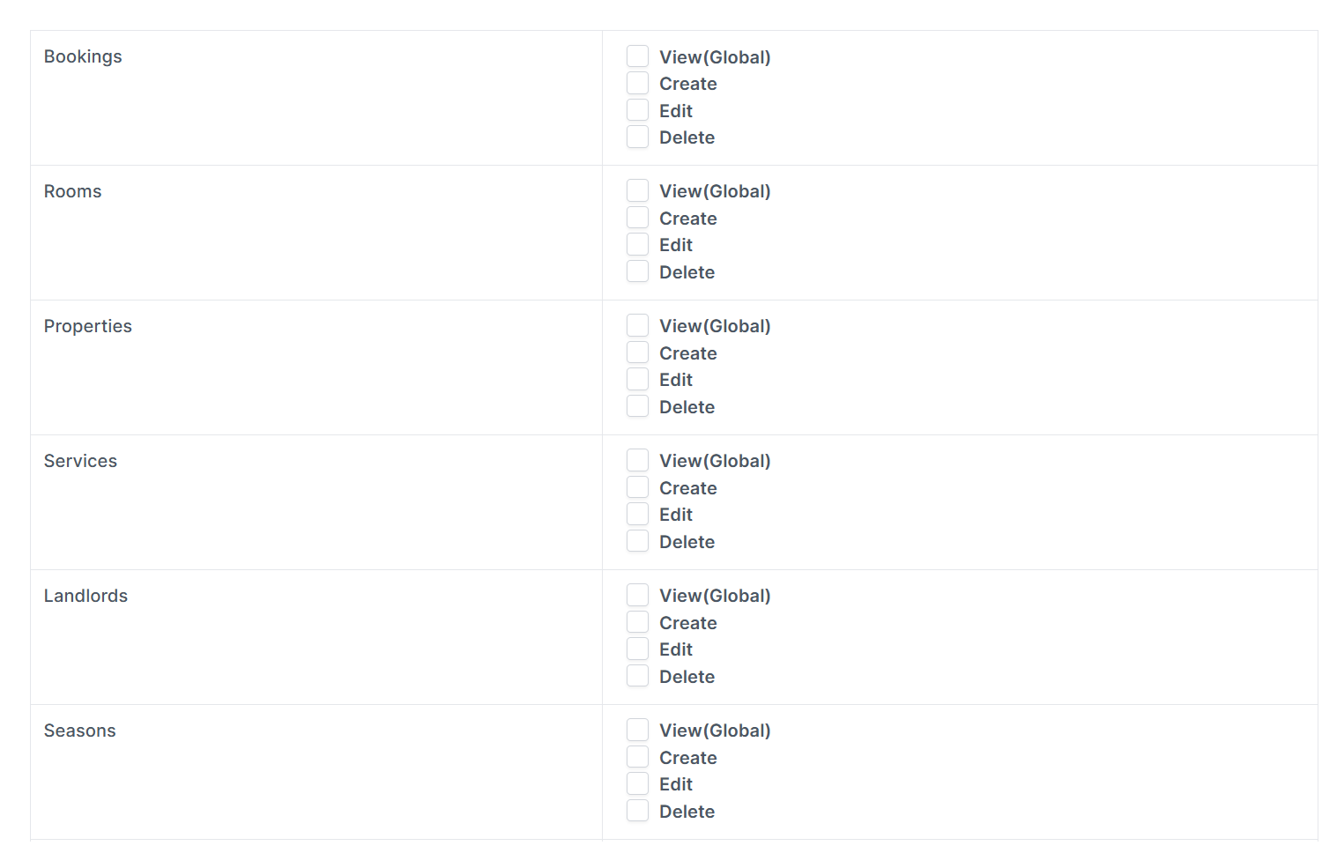Check View(Global) for Rooms

637,191
